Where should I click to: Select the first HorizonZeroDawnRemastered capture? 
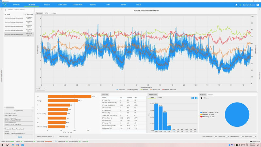pyautogui.click(x=19, y=18)
